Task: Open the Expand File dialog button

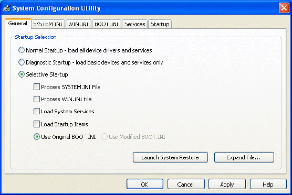Action: tap(244, 157)
